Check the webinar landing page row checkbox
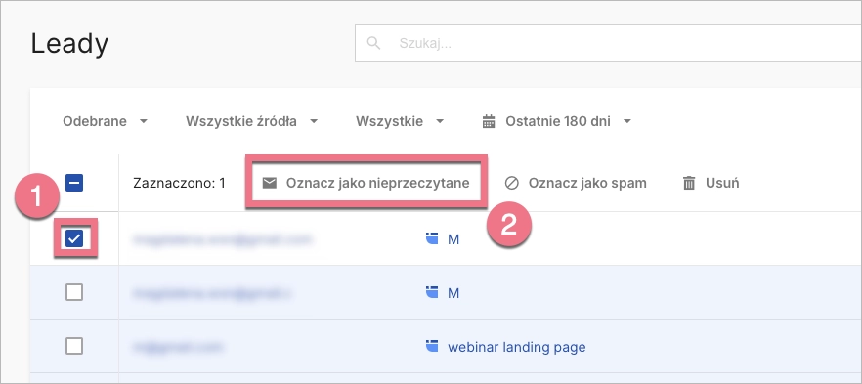862x384 pixels. tap(74, 347)
